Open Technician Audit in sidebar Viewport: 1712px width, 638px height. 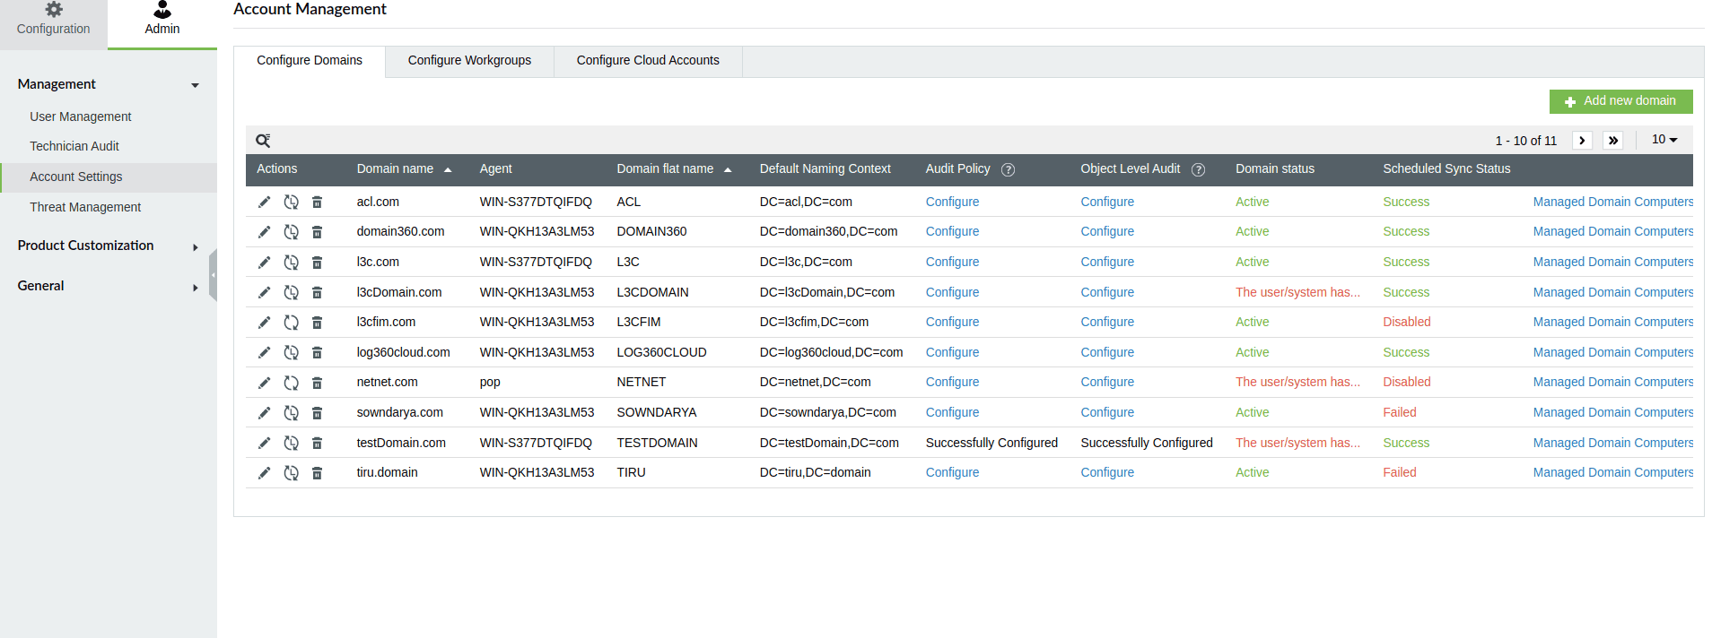[74, 146]
